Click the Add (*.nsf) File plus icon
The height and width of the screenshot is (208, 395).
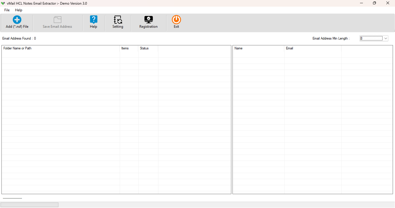pyautogui.click(x=17, y=20)
